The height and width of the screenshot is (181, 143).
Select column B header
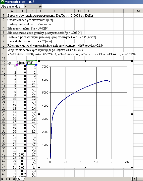pos(22,11)
